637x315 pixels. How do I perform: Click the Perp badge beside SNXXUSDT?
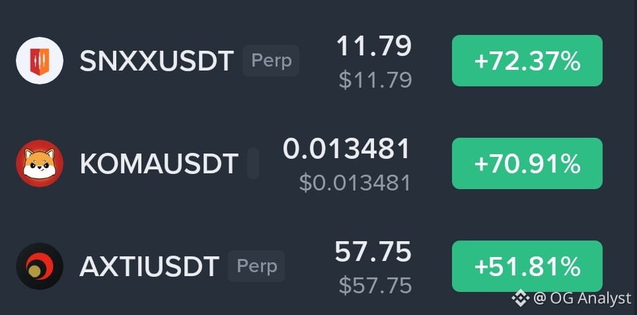[x=271, y=61]
